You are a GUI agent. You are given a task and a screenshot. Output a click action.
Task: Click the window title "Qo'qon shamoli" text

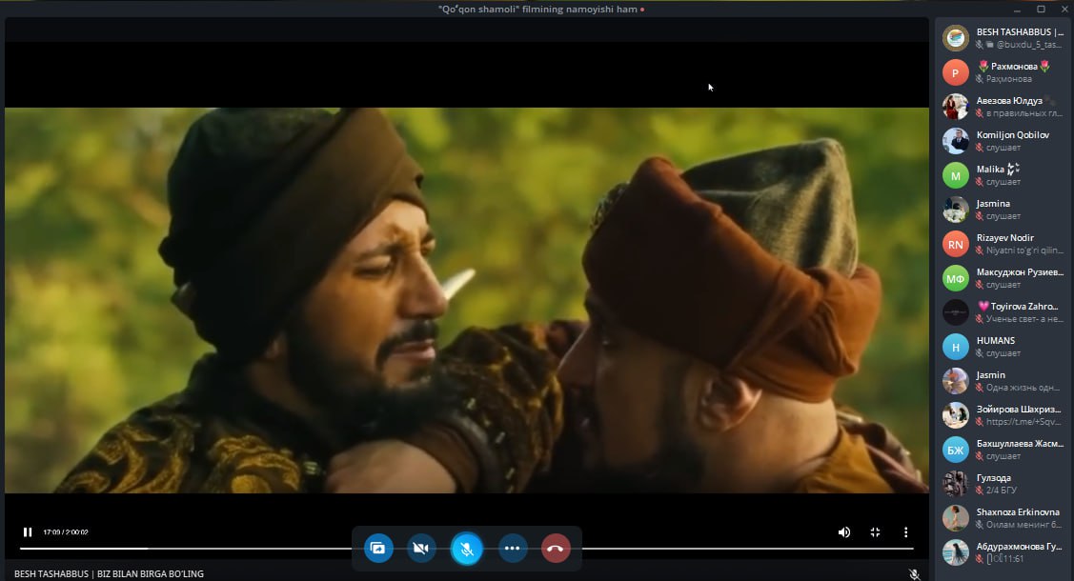click(x=537, y=9)
